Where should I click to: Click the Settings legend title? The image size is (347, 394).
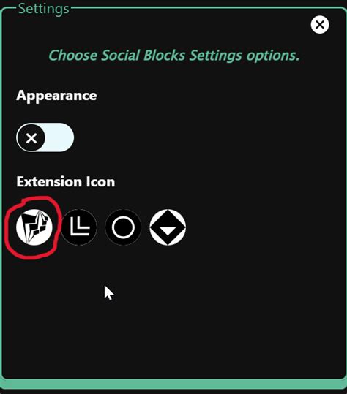coord(44,9)
